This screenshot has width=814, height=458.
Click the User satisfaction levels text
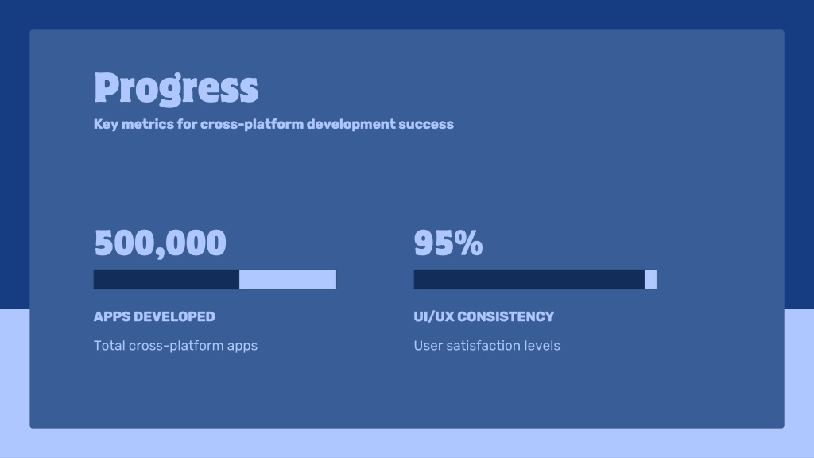tap(486, 346)
